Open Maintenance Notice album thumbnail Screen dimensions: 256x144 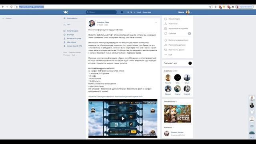178,114
